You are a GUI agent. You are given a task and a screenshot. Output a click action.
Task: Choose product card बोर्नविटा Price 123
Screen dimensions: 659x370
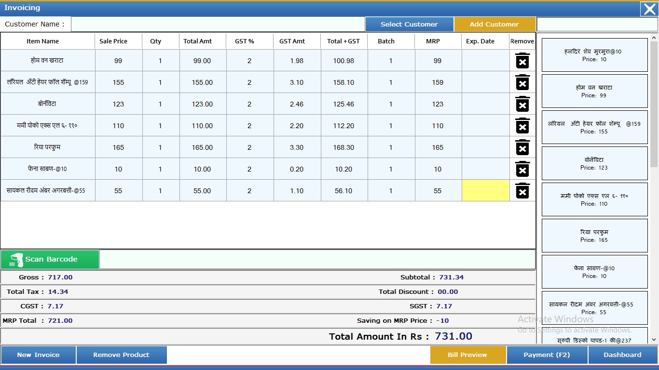595,163
